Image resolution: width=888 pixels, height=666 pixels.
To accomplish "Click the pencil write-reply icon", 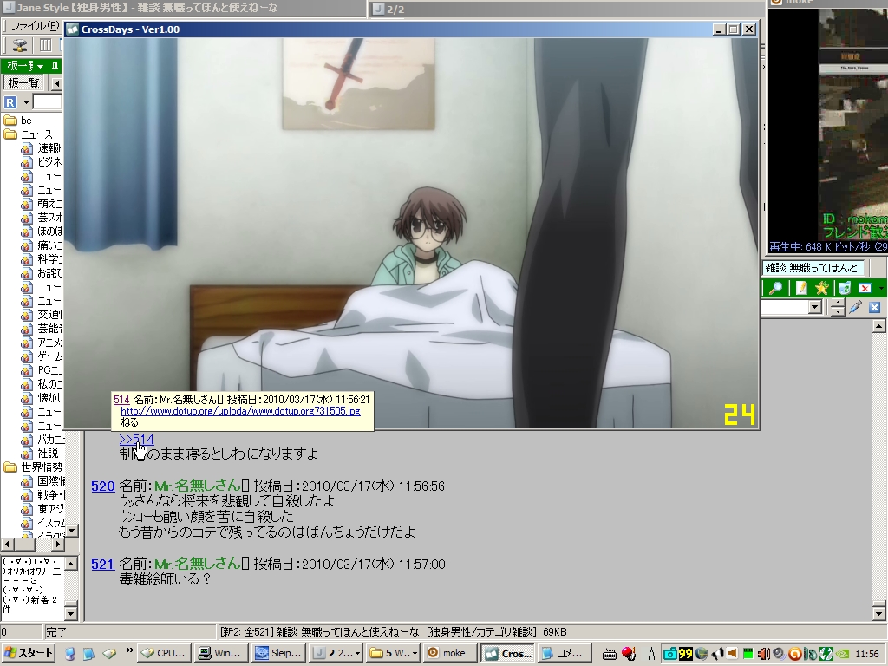I will pyautogui.click(x=802, y=288).
